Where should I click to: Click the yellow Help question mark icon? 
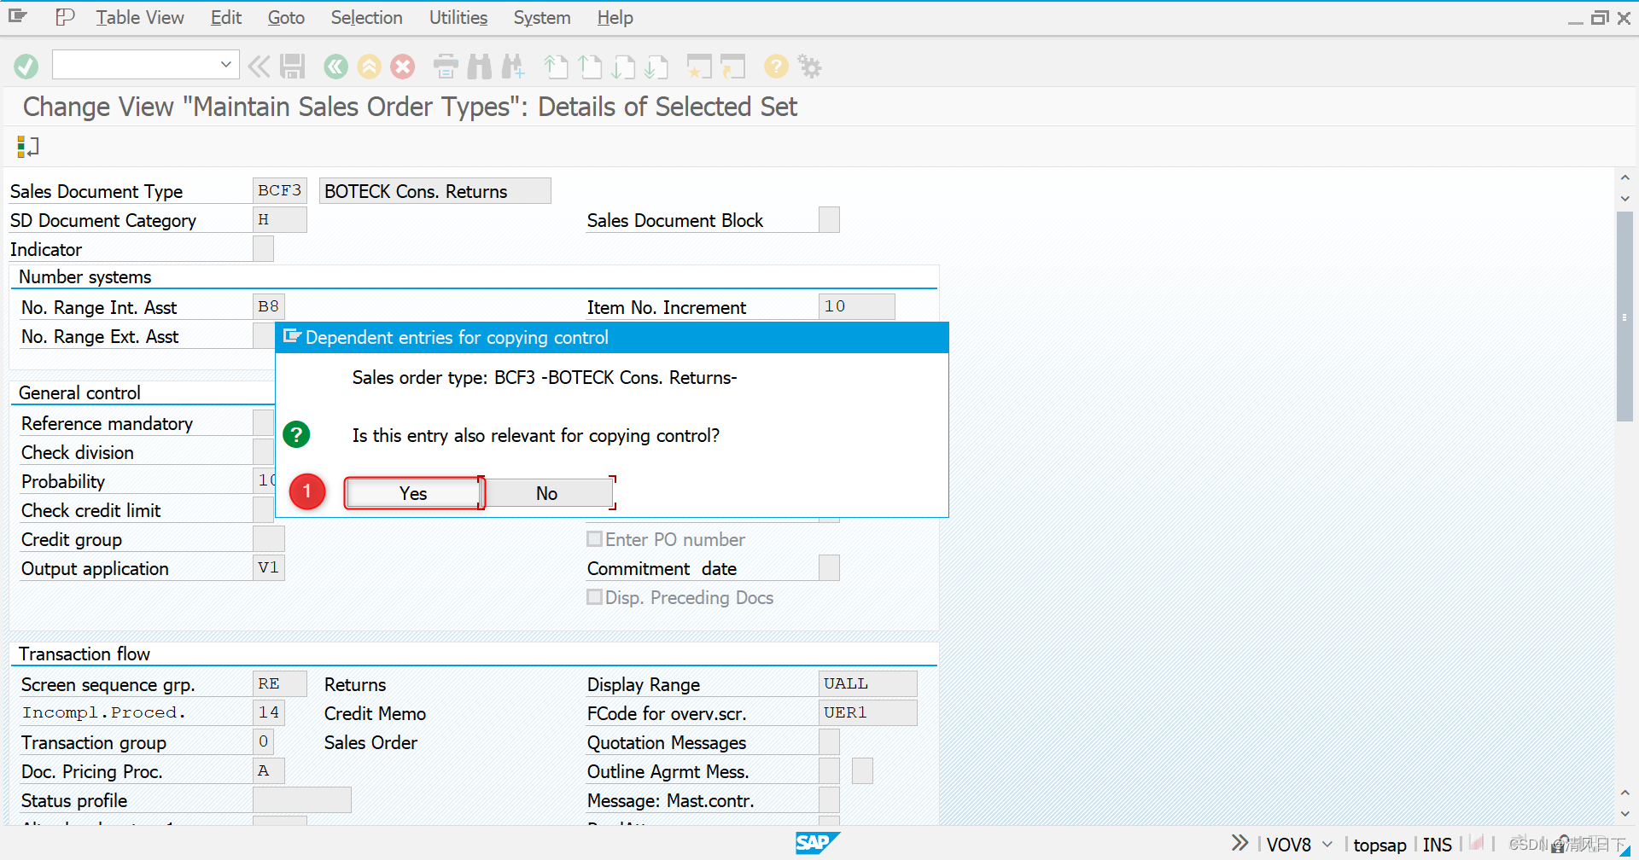[776, 67]
